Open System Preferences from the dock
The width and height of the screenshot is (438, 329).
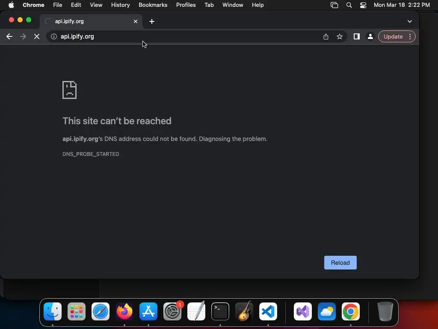172,311
